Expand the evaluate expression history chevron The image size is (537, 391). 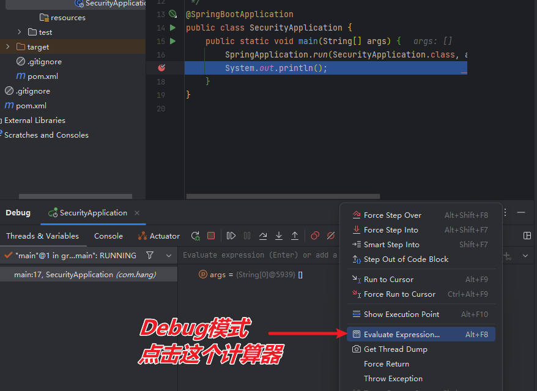[525, 256]
